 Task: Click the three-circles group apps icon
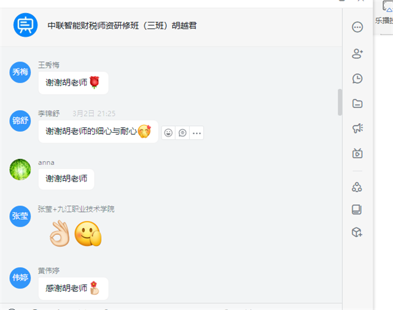[x=357, y=187]
